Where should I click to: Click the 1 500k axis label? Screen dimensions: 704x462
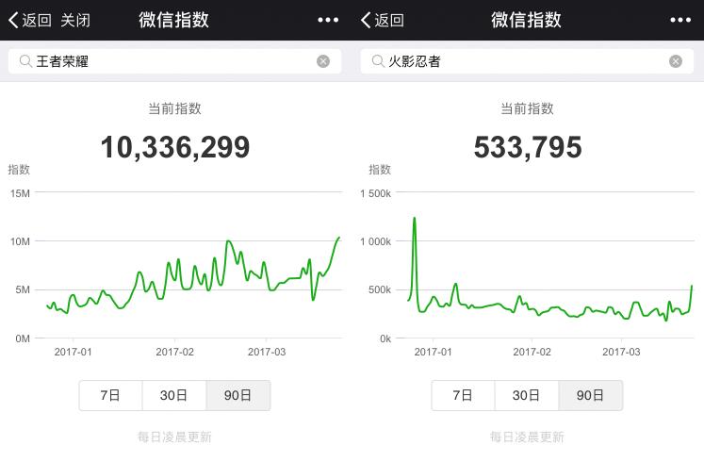(x=375, y=193)
